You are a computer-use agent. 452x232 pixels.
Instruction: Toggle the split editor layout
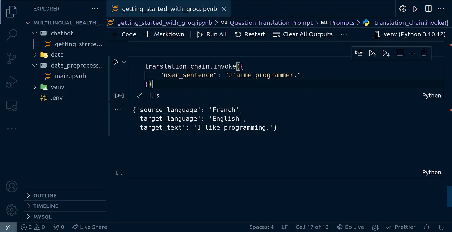428,9
